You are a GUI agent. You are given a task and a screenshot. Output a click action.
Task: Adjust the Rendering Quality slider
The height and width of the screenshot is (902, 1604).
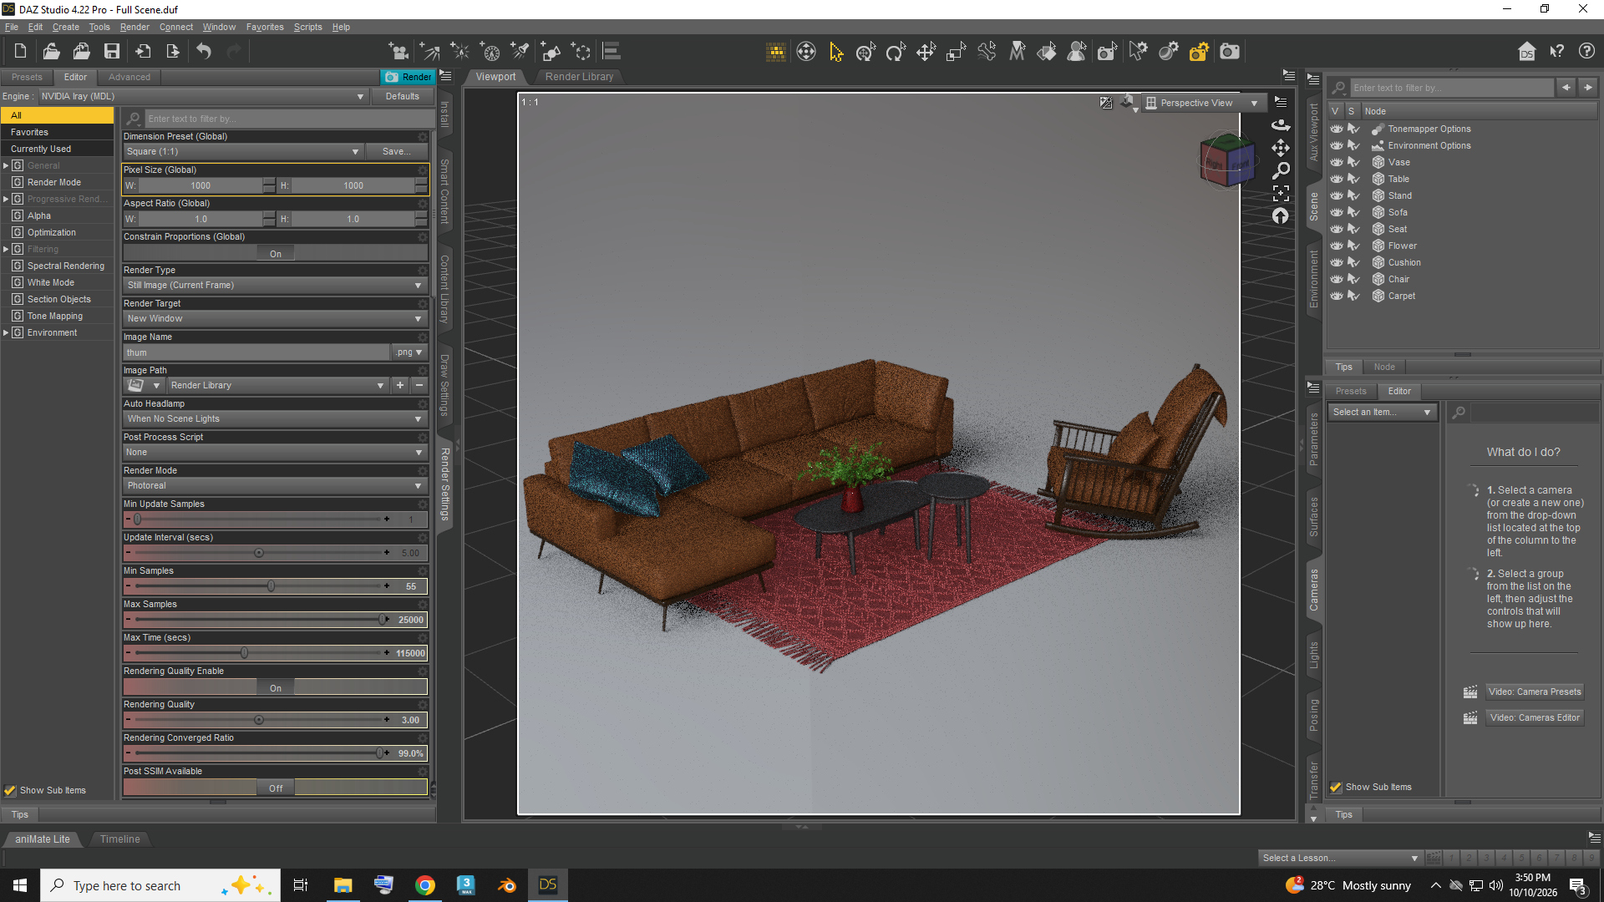259,720
